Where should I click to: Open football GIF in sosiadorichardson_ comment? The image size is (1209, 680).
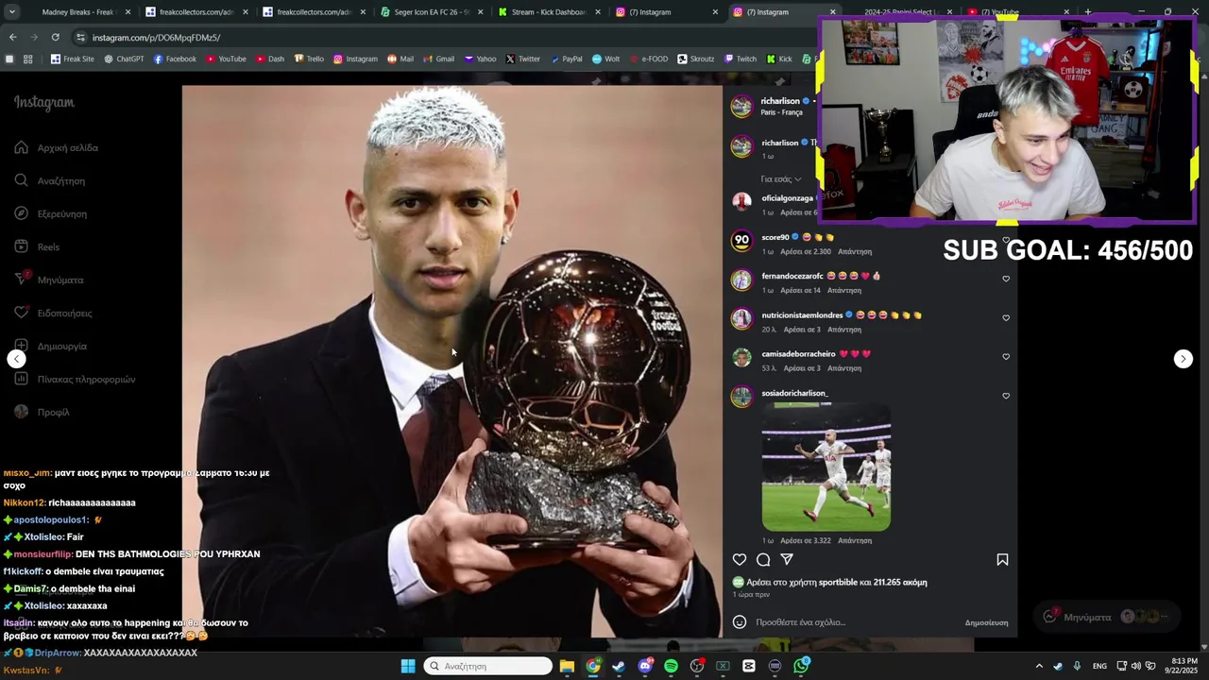click(x=826, y=467)
